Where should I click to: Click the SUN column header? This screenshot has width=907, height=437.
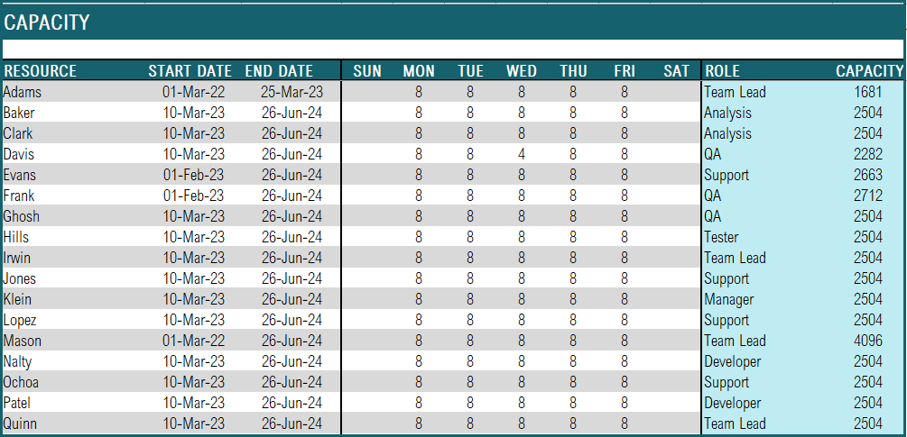point(367,71)
